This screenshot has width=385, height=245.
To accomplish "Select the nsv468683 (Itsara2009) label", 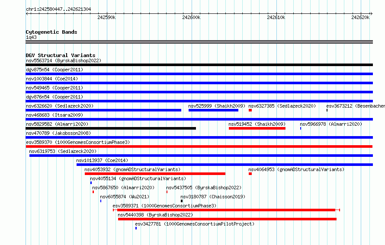I will (x=55, y=115).
